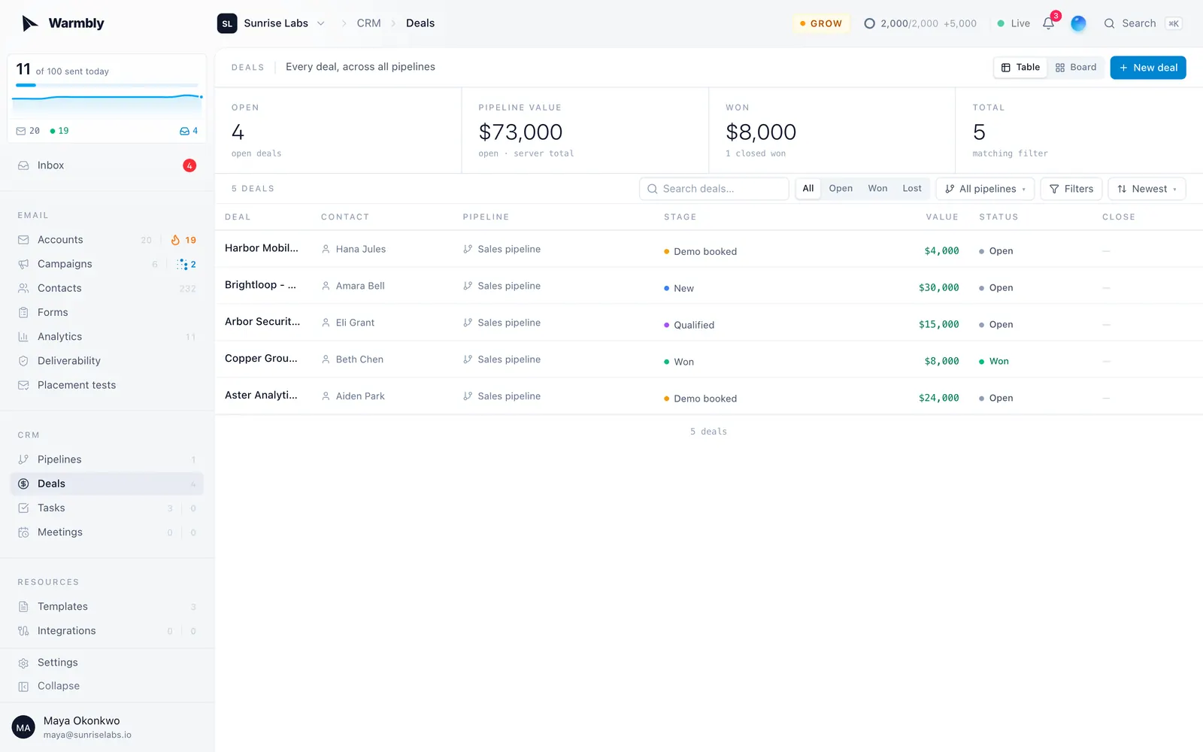Screen dimensions: 1203x752
Task: Open Analytics section
Action: coord(107,337)
